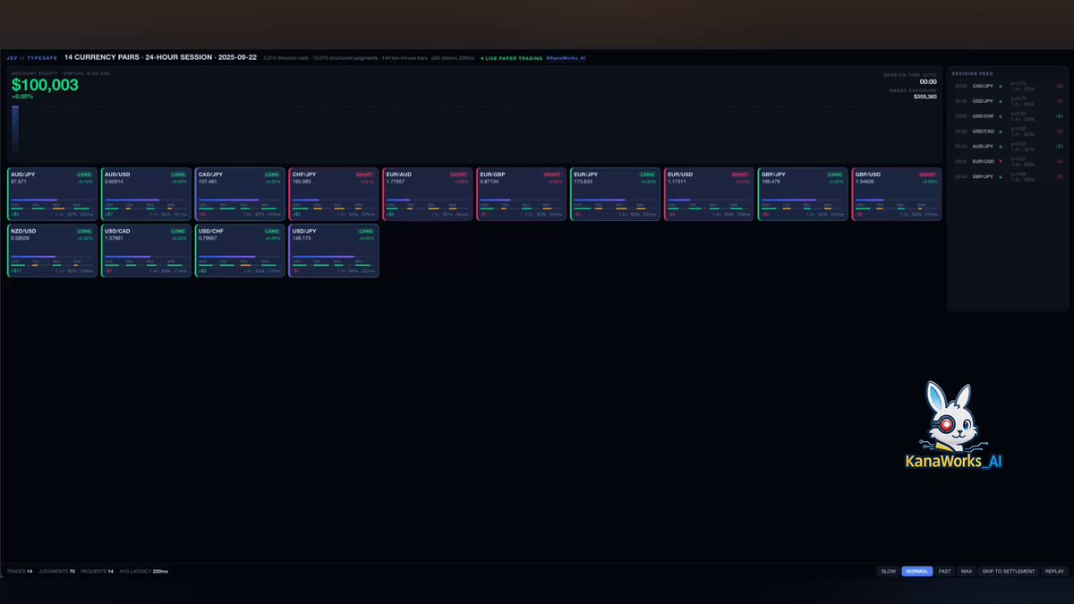Open the NZD/USD pair card
The width and height of the screenshot is (1074, 604).
tap(54, 250)
